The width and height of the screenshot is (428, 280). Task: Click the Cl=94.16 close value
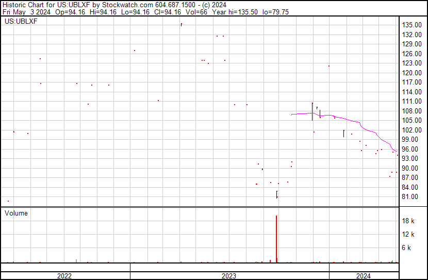click(167, 12)
